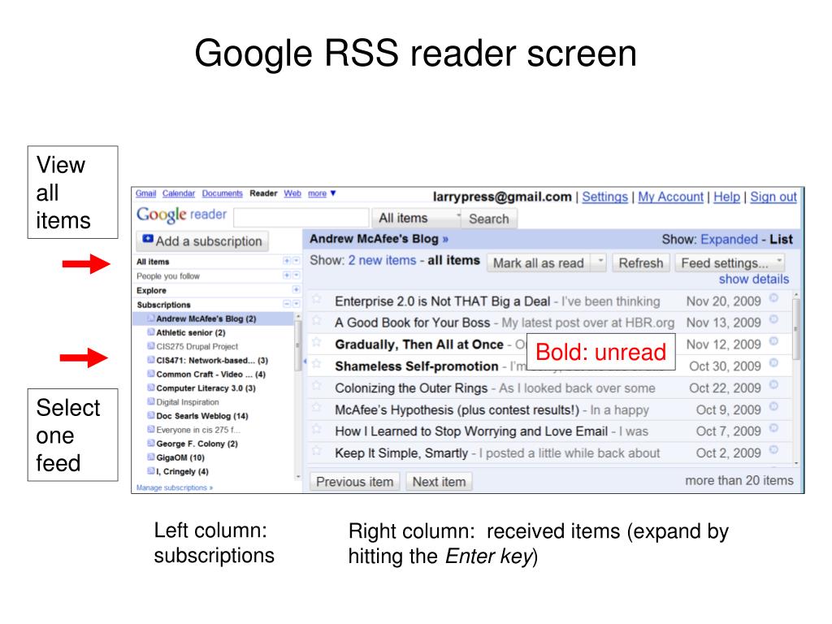The image size is (832, 624).
Task: Go to the Previous item
Action: point(355,482)
